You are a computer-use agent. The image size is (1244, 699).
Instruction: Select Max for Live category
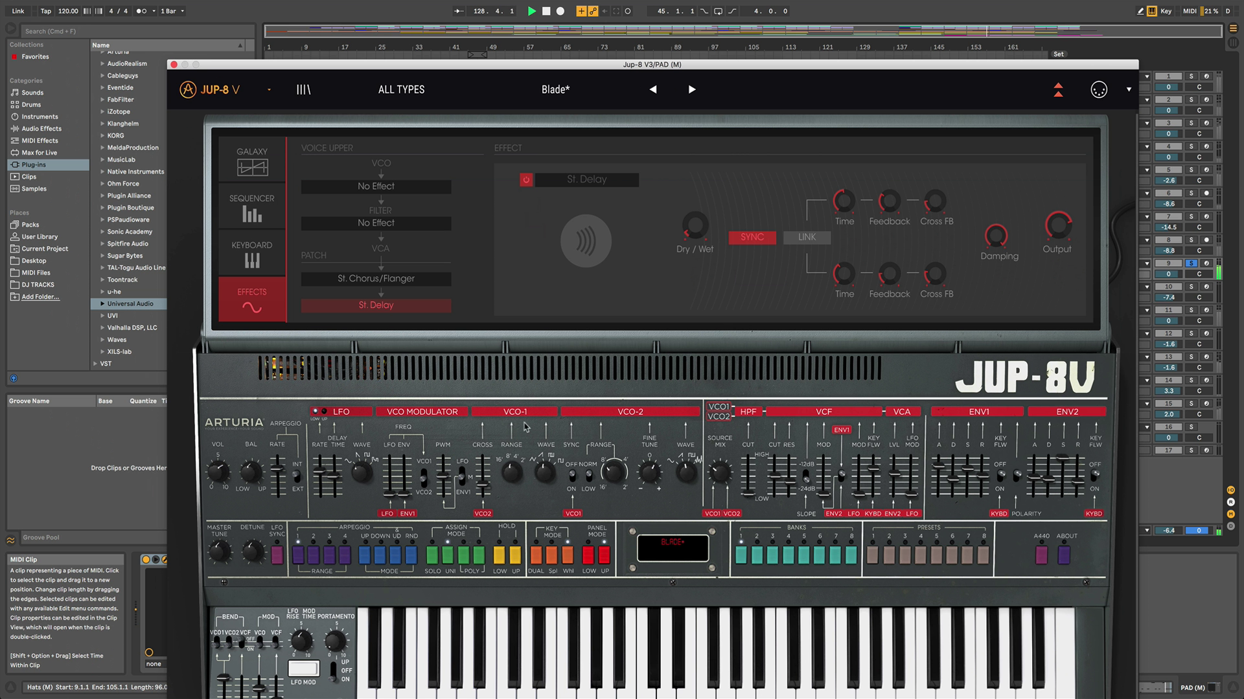(39, 153)
